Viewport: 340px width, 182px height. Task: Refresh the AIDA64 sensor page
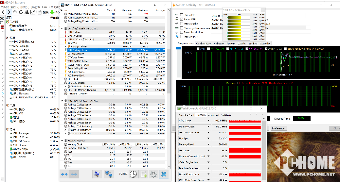coord(21,12)
